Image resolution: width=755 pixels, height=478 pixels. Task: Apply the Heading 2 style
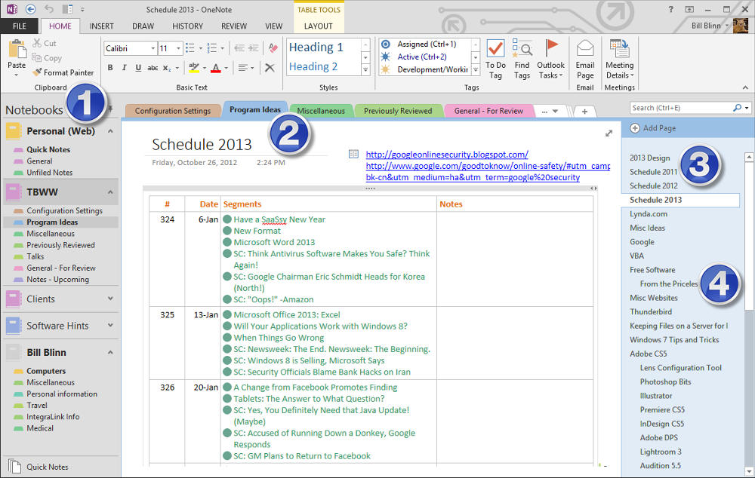pos(313,66)
